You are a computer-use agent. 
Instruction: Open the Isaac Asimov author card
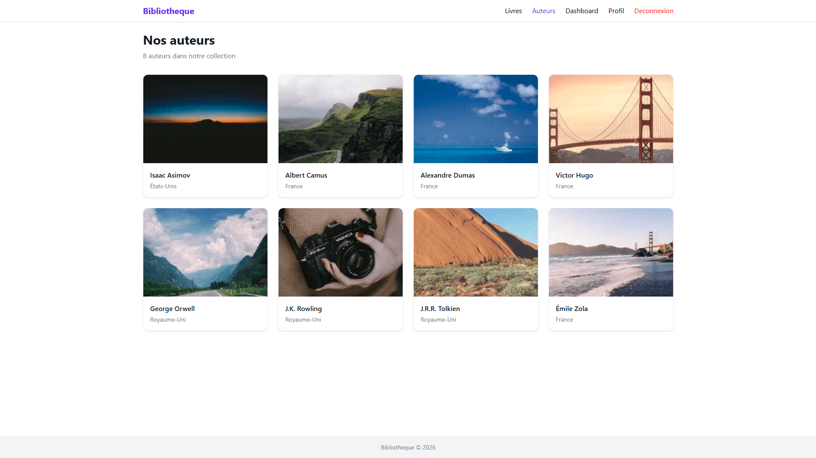170,175
